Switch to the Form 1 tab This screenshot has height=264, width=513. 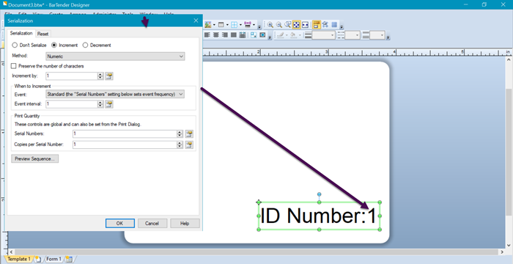[53, 259]
